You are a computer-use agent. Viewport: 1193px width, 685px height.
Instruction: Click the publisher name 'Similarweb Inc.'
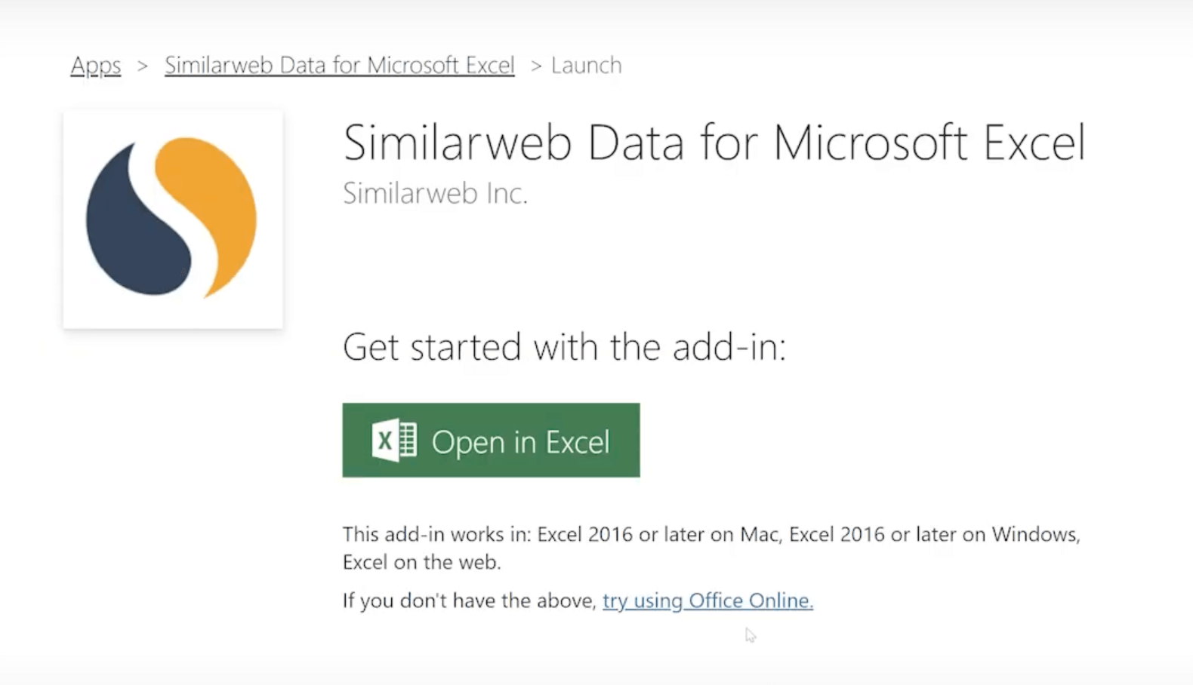(x=435, y=194)
